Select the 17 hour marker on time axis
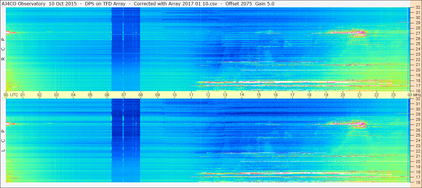This screenshot has width=422, height=188. [292, 95]
